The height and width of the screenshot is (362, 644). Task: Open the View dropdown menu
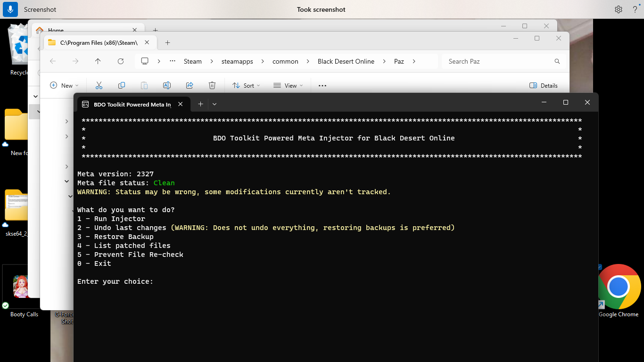point(288,85)
